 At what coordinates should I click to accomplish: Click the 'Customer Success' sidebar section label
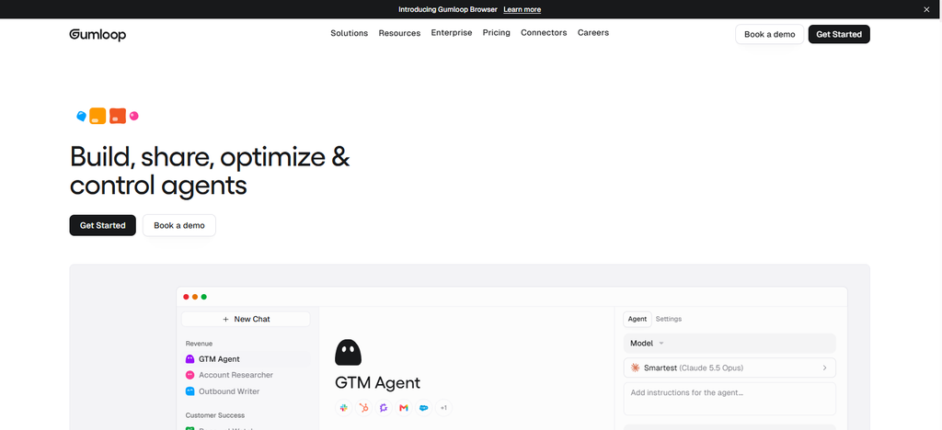pos(215,415)
